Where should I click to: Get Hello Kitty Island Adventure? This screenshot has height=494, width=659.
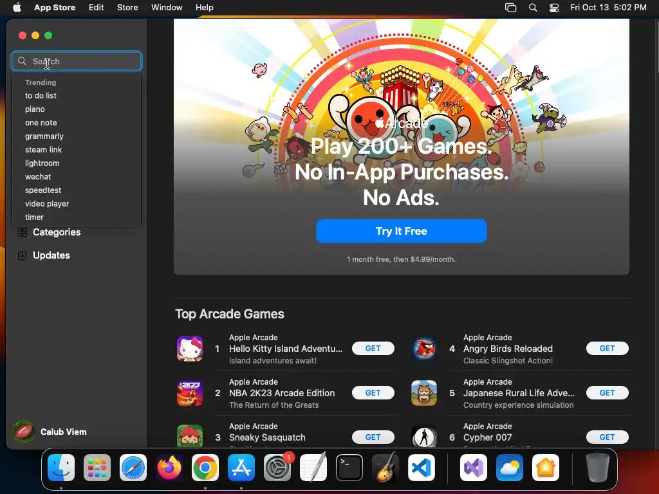(x=373, y=348)
